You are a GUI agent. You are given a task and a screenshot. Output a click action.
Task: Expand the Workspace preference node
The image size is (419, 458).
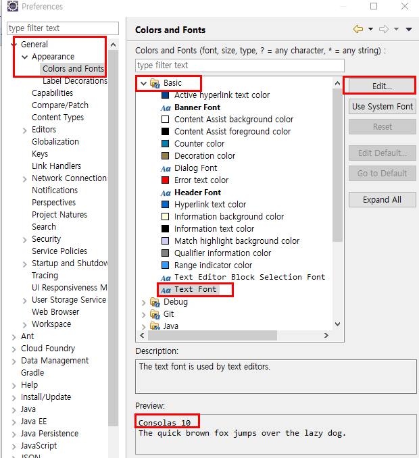[25, 325]
